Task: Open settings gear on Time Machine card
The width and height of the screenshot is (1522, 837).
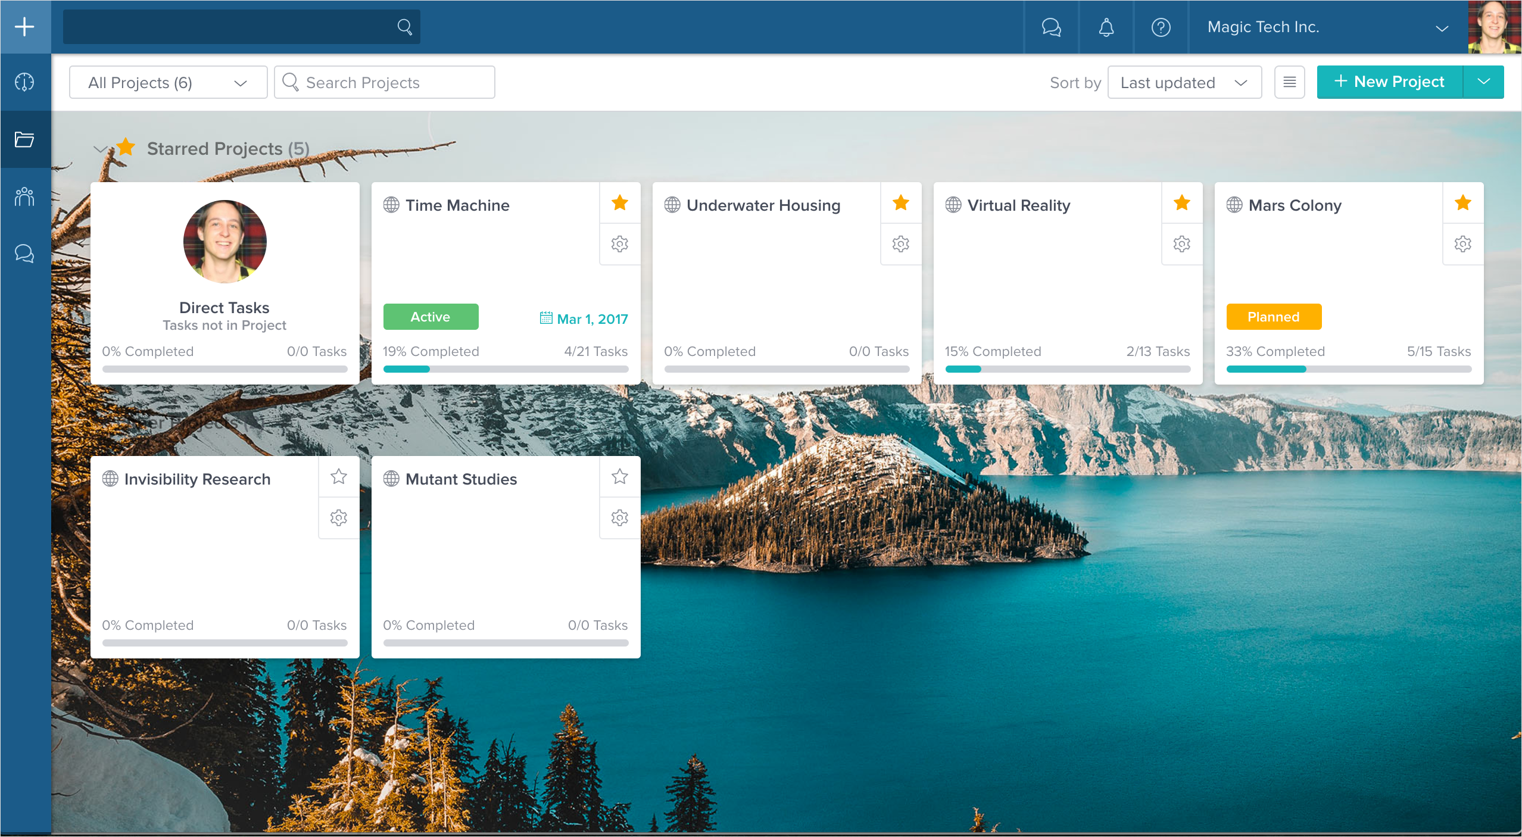Action: pos(619,244)
